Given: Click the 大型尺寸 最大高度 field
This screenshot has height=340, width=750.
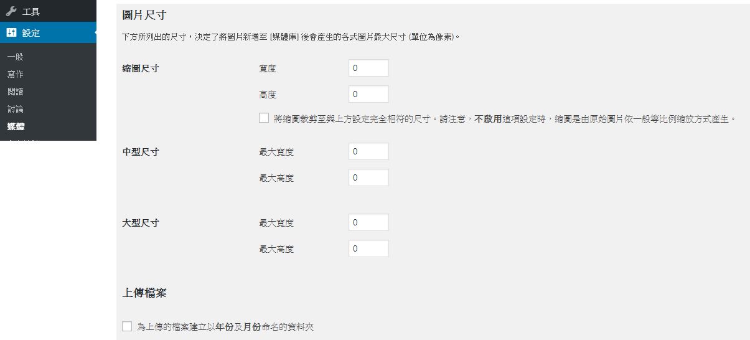Looking at the screenshot, I should coord(368,248).
